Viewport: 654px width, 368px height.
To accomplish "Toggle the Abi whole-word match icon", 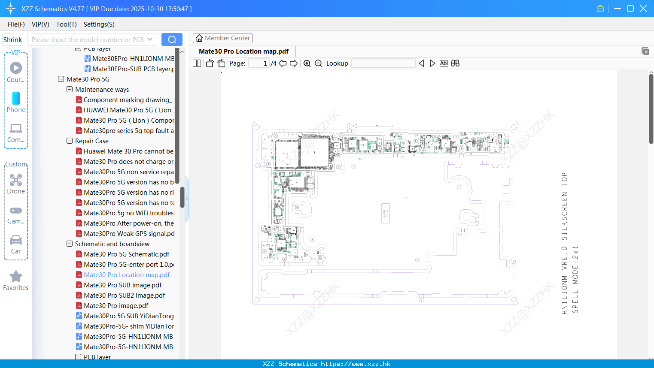I will (x=444, y=63).
